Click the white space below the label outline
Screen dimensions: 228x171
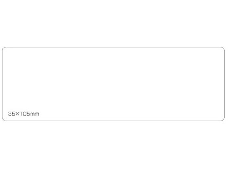click(x=114, y=146)
